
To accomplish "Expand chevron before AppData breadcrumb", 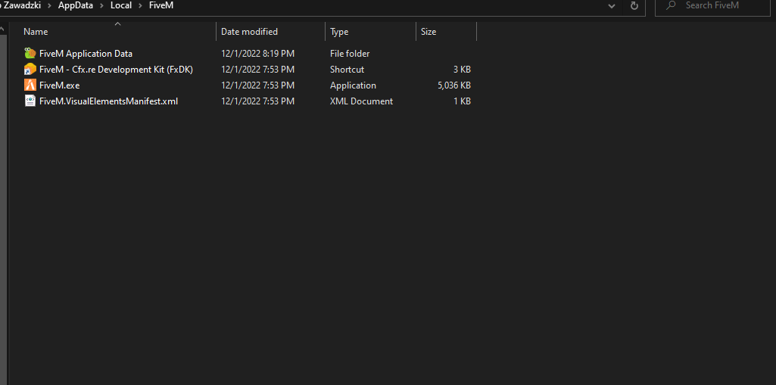I will click(x=49, y=6).
